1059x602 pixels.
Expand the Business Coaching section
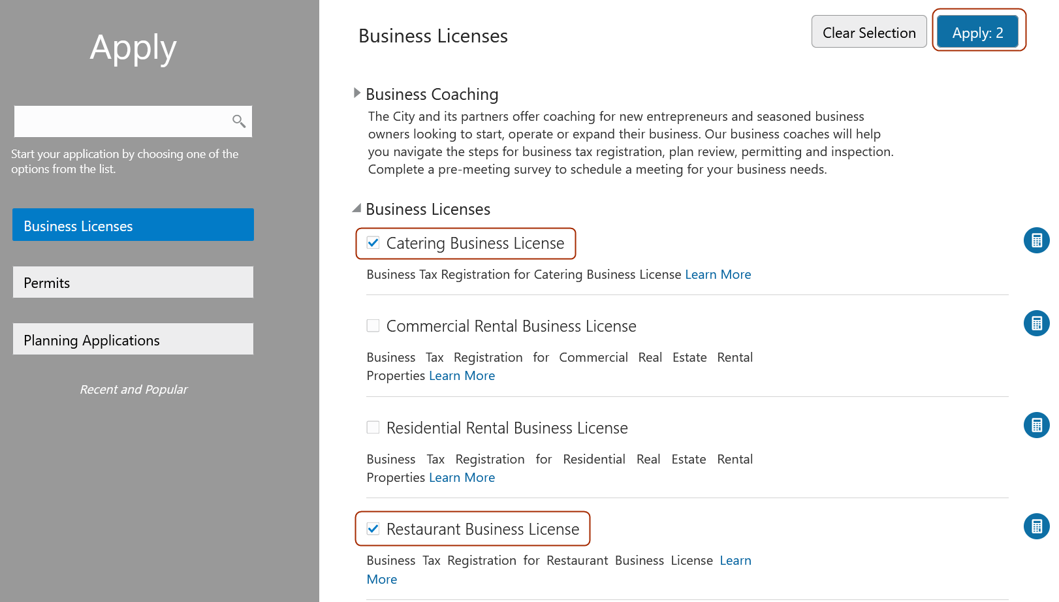pos(357,93)
